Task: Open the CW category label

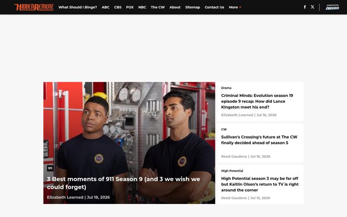Action: 224,129
